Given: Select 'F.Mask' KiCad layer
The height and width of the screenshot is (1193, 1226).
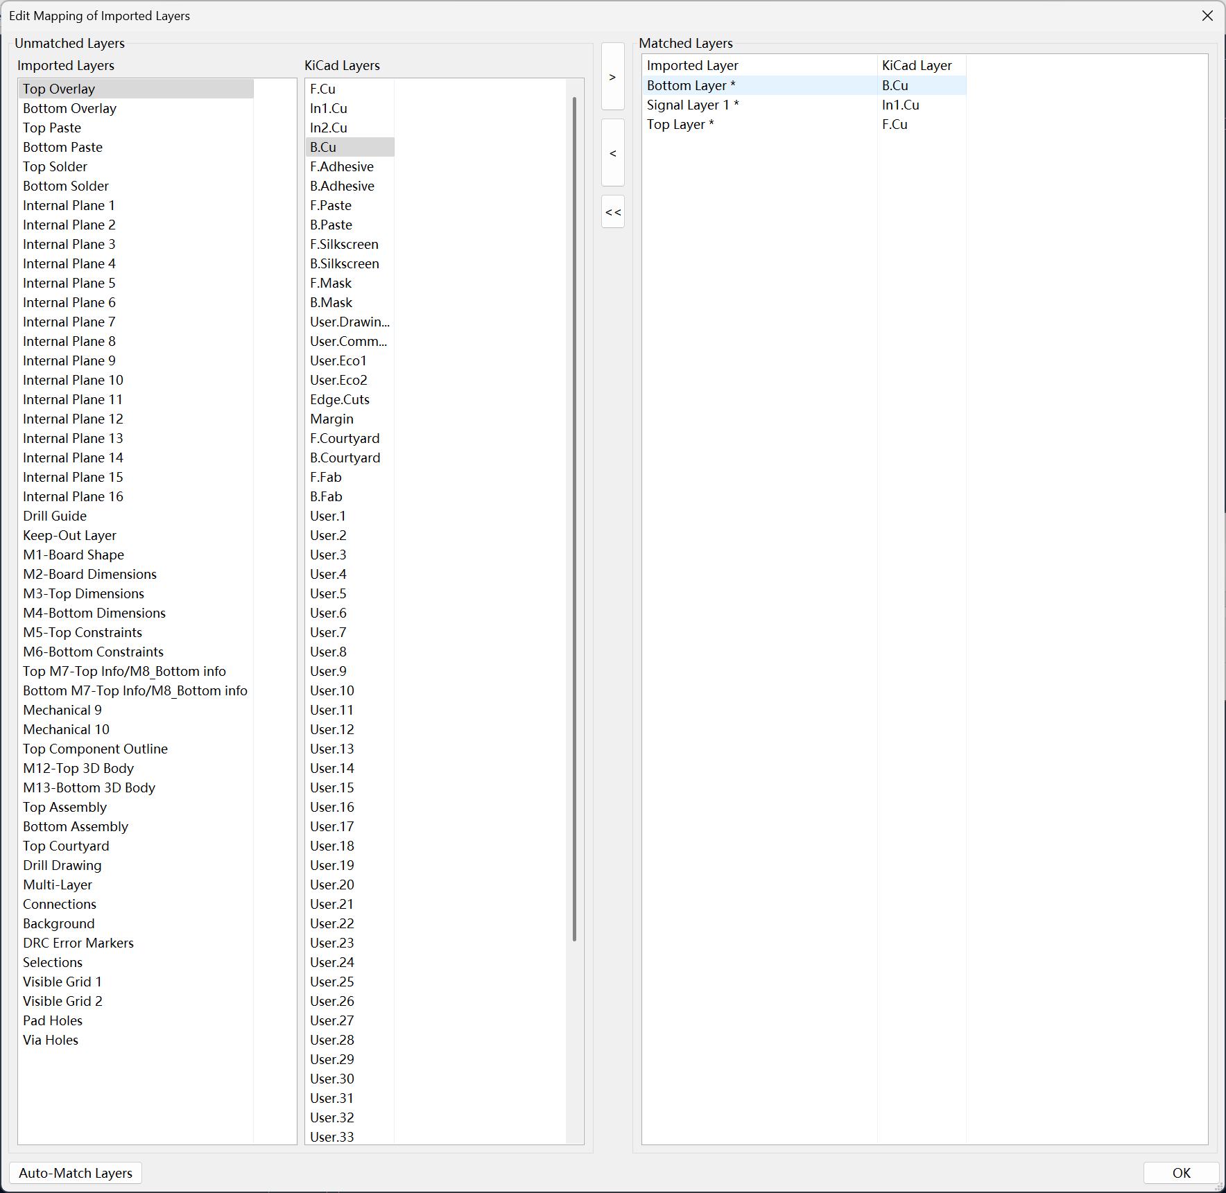Looking at the screenshot, I should [350, 283].
